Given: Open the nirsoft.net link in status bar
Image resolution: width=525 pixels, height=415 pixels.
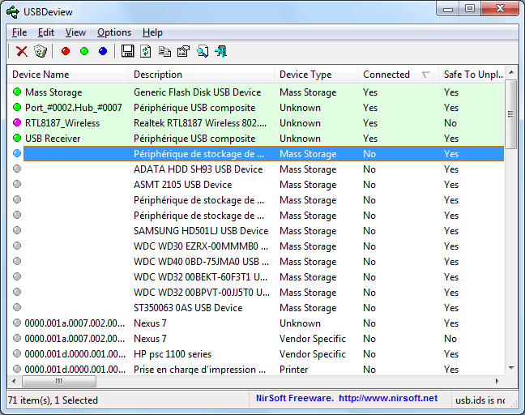Looking at the screenshot, I should point(387,398).
